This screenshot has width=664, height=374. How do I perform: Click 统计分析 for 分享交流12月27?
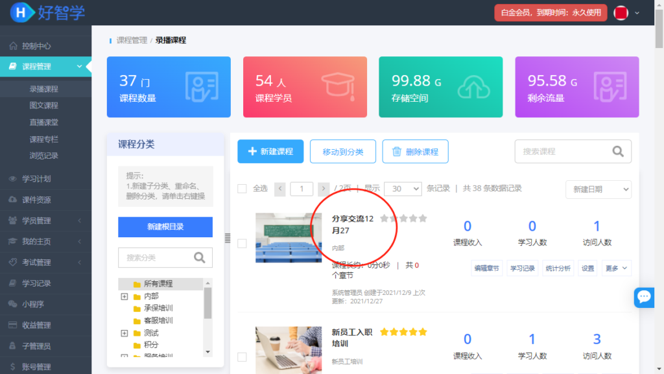pos(558,268)
